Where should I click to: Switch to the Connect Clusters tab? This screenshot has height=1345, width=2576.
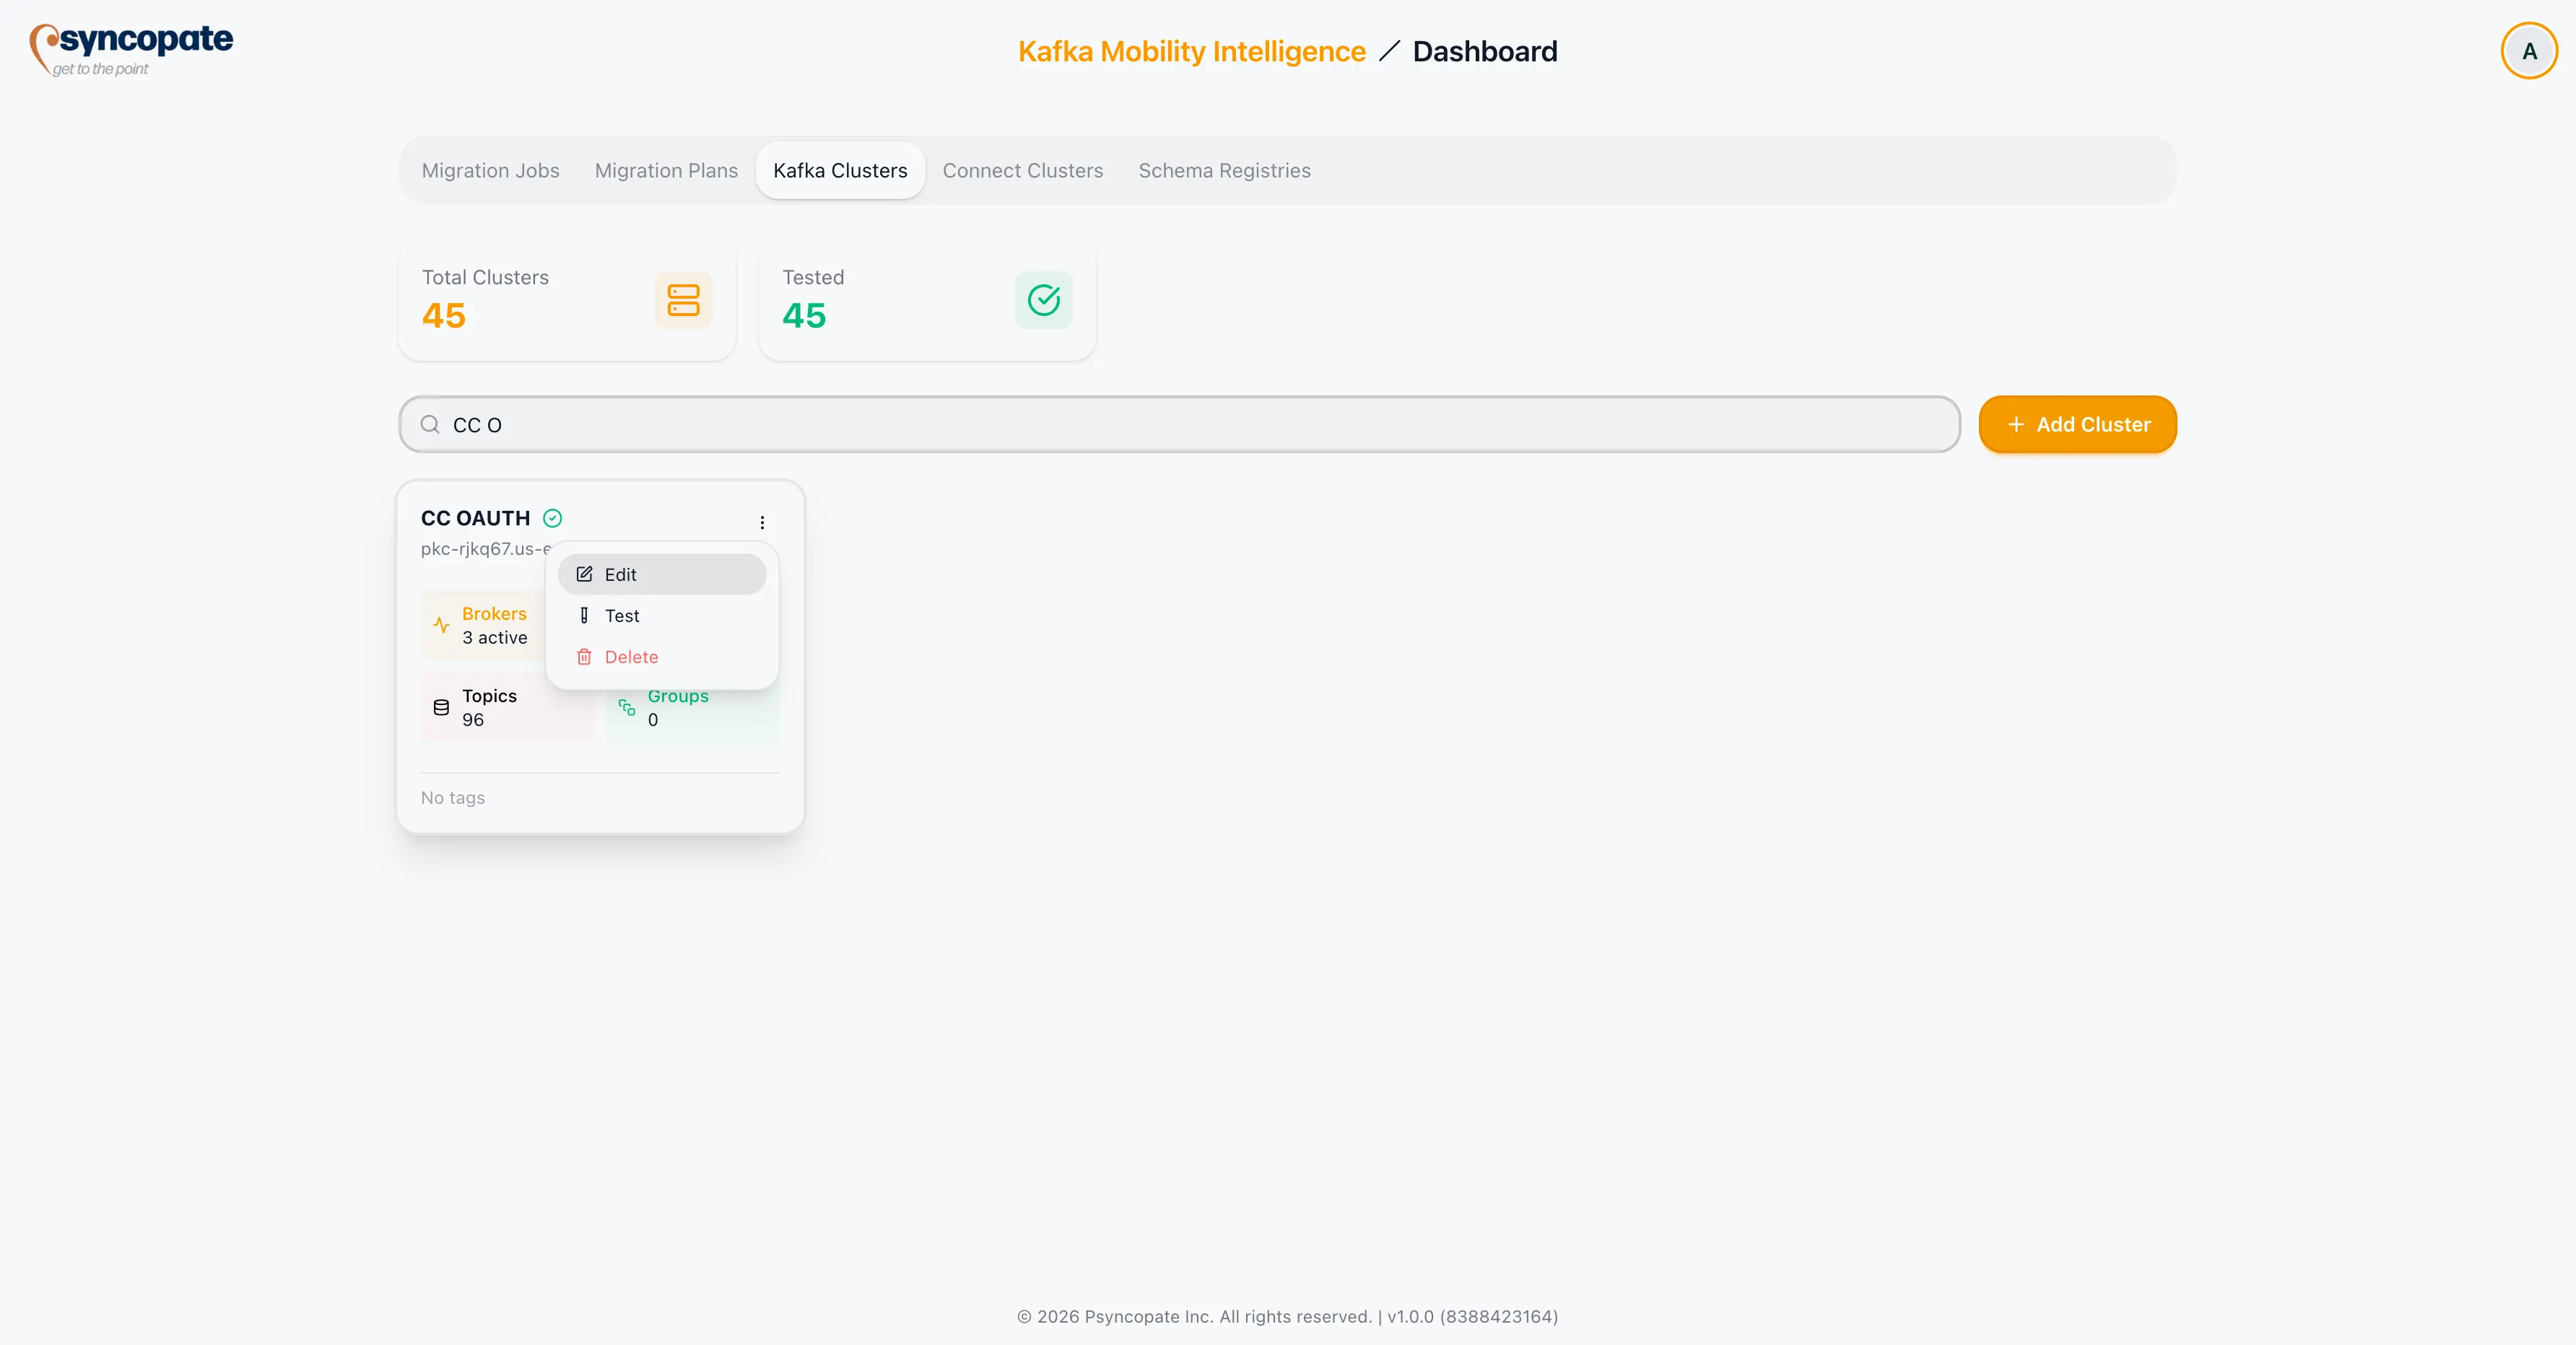1023,170
